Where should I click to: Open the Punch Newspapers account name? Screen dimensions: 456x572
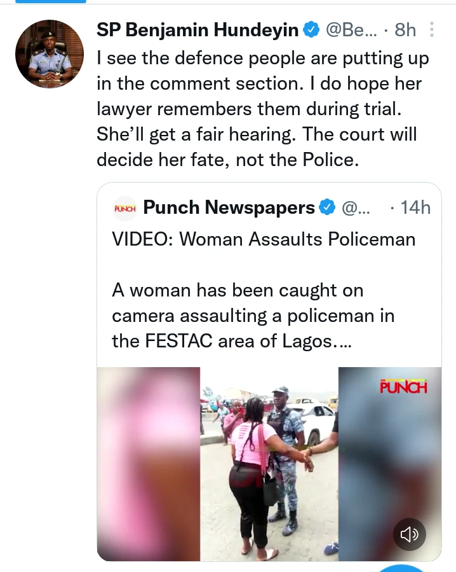click(229, 207)
